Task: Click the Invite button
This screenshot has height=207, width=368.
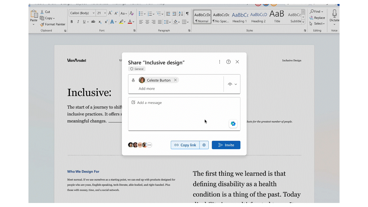Action: point(226,145)
